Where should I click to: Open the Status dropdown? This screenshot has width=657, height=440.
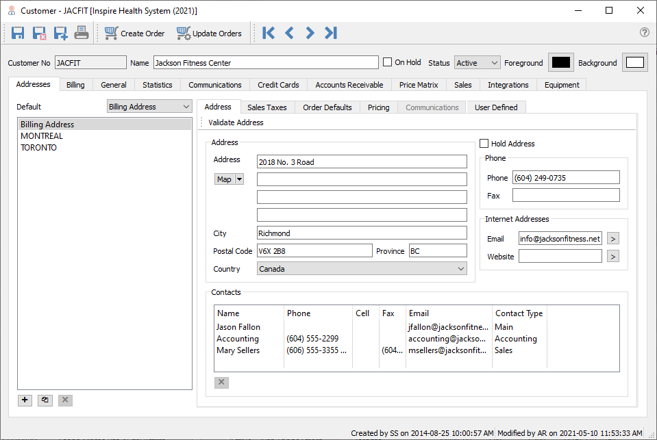click(x=478, y=63)
